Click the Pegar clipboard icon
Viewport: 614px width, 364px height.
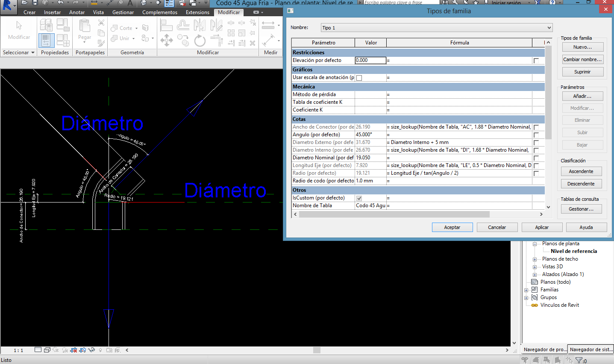85,26
